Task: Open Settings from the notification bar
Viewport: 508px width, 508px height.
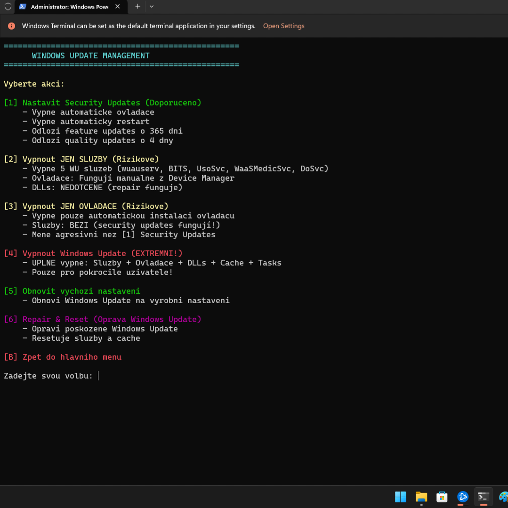Action: pyautogui.click(x=283, y=26)
